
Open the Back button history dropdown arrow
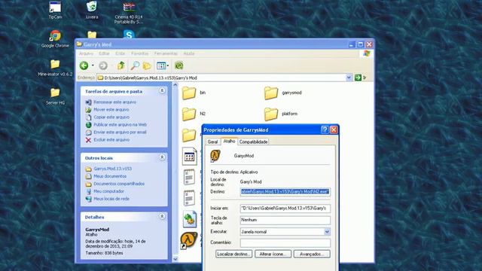pos(93,65)
